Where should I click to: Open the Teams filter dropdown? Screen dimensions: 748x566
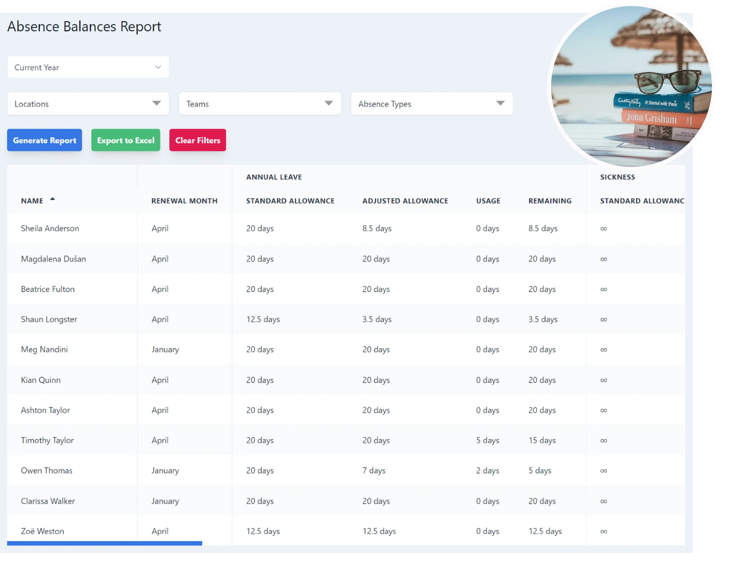tap(260, 103)
